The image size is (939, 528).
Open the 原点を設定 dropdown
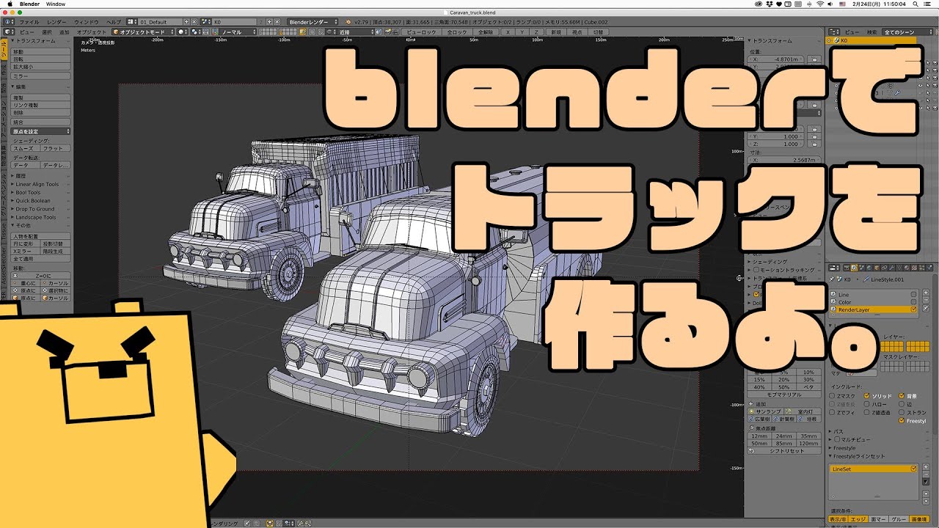[41, 131]
